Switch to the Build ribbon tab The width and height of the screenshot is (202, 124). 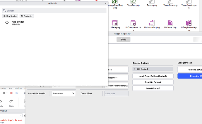coord(124,40)
